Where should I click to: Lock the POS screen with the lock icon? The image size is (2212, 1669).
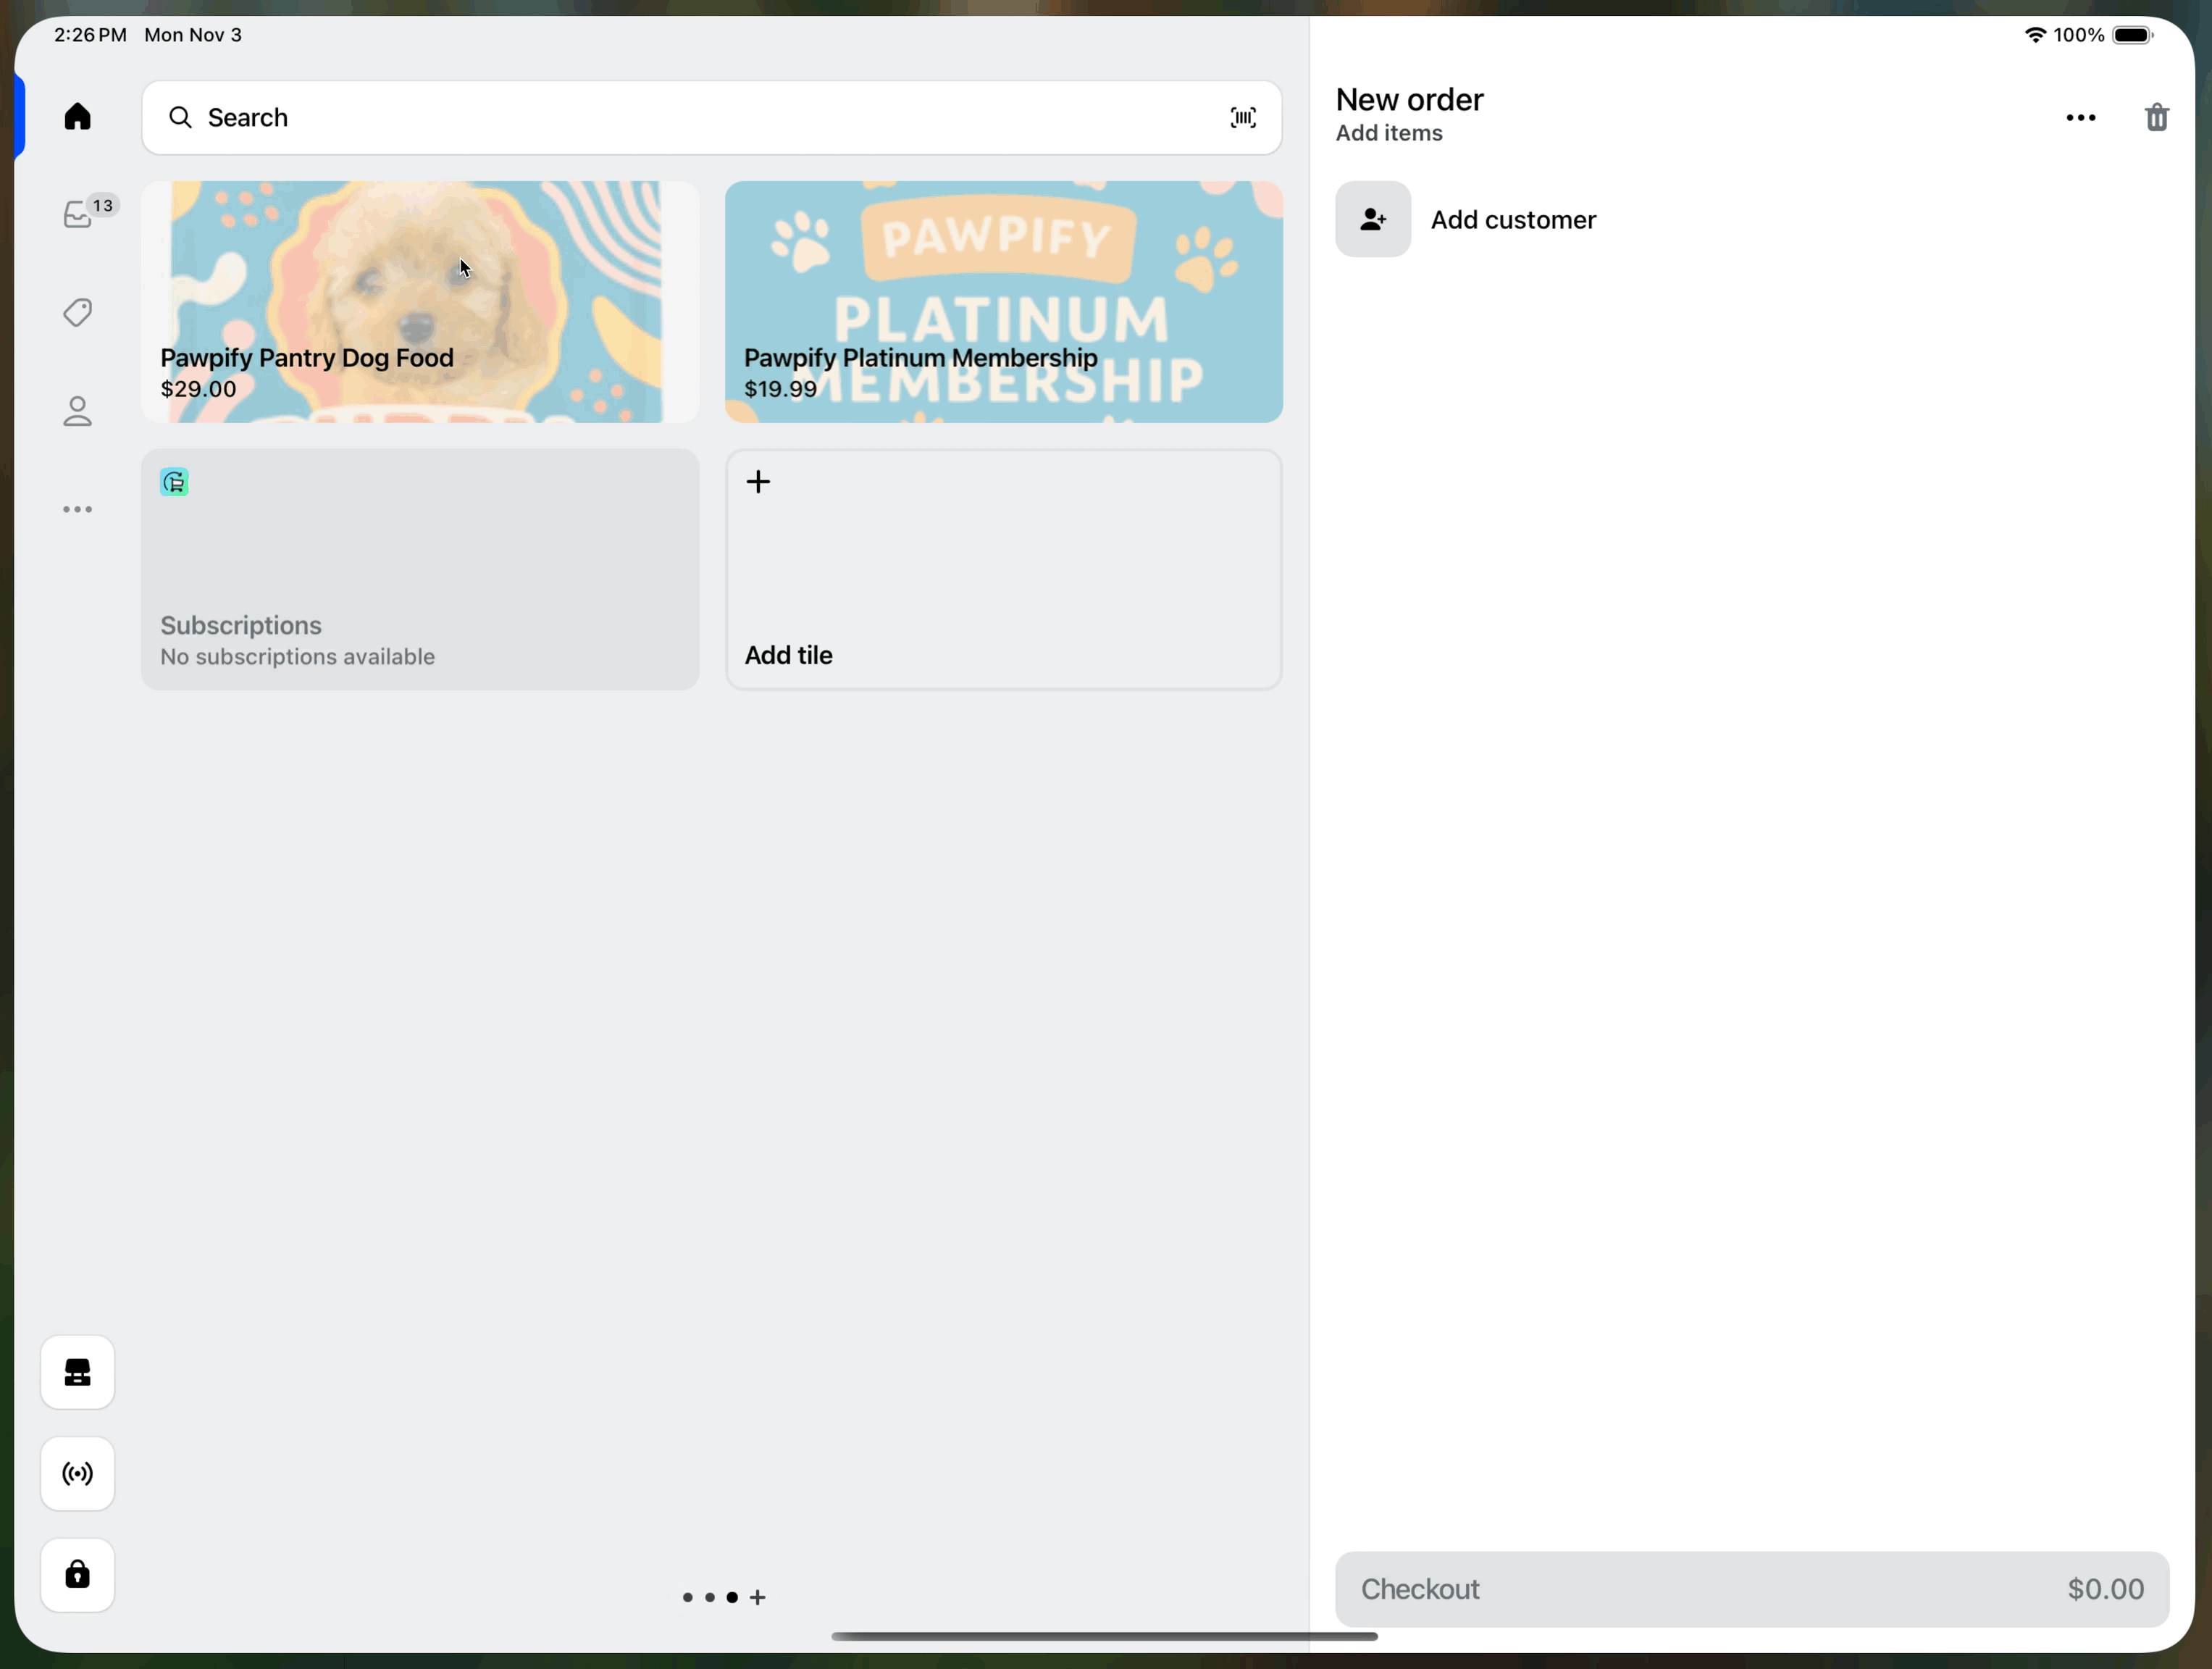(77, 1575)
